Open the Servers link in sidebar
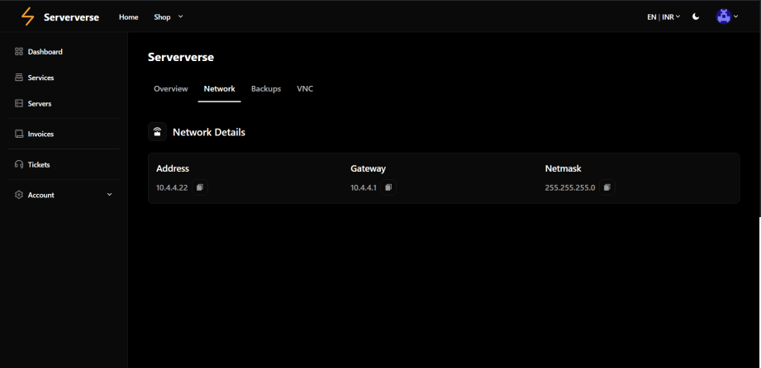 tap(40, 103)
